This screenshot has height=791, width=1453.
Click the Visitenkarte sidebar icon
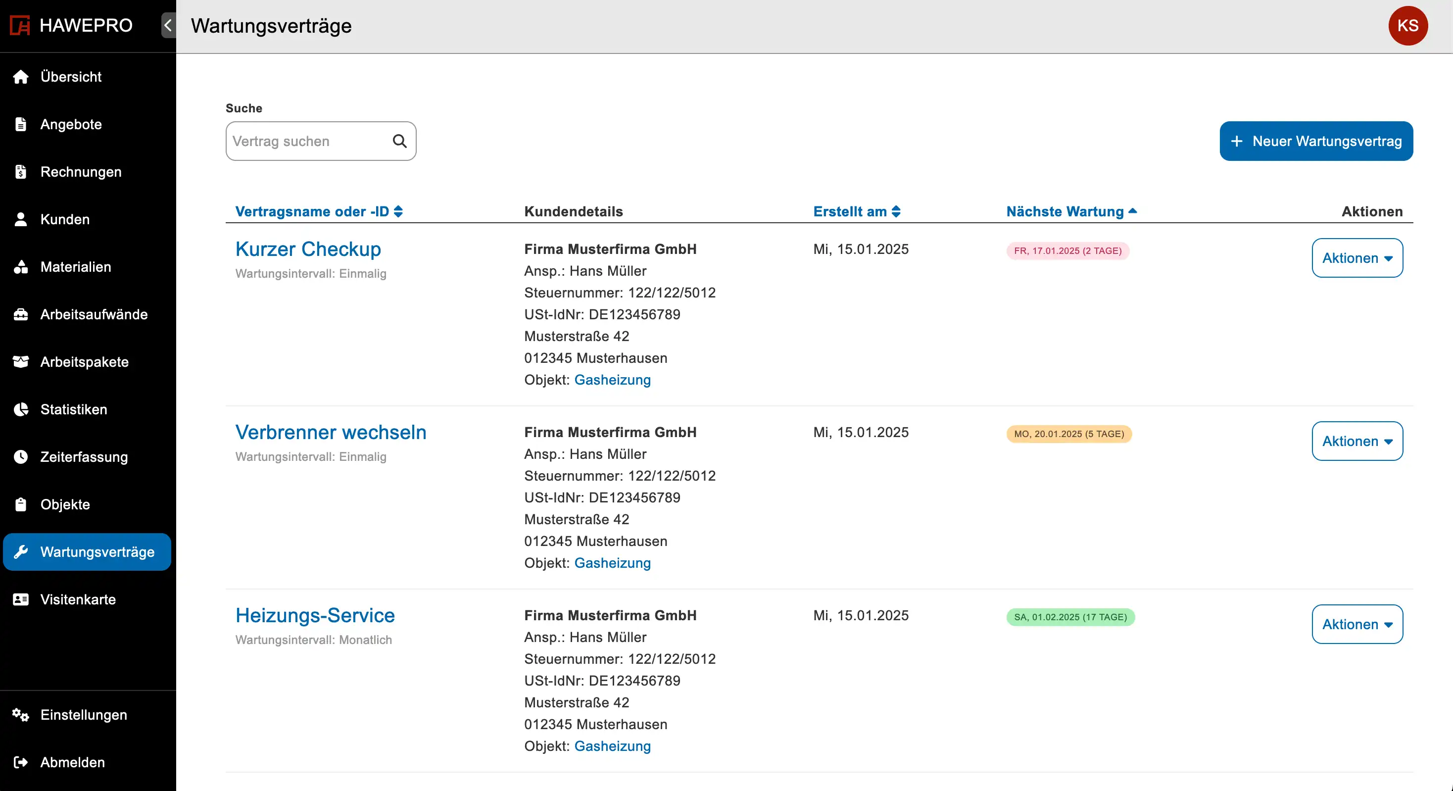click(x=20, y=599)
